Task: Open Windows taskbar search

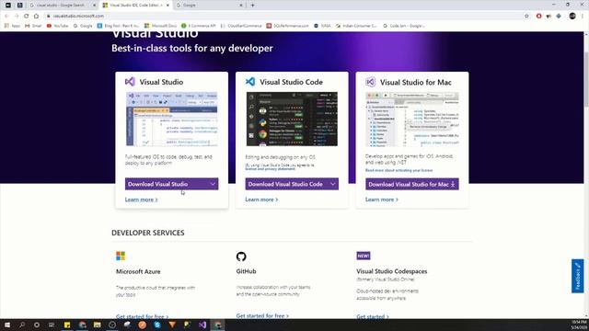Action: (22, 325)
